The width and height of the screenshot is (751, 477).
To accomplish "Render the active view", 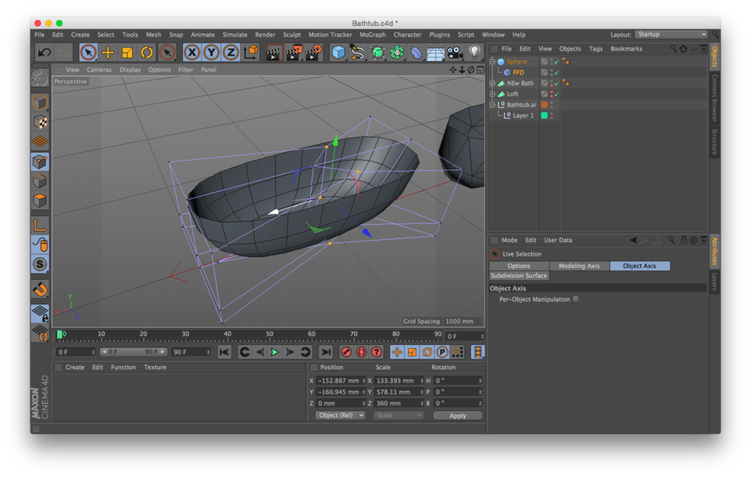I will [274, 52].
